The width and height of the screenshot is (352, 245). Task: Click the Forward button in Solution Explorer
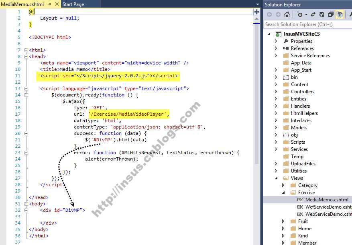point(278,14)
